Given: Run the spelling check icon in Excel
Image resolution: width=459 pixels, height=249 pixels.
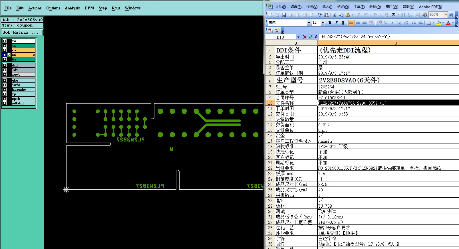Looking at the screenshot, I should 320,15.
